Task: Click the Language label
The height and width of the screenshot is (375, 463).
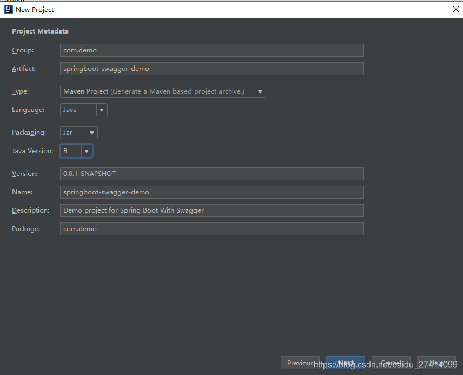Action: point(28,110)
